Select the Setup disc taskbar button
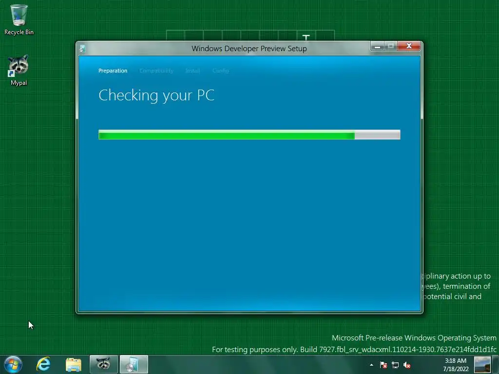 (x=134, y=364)
